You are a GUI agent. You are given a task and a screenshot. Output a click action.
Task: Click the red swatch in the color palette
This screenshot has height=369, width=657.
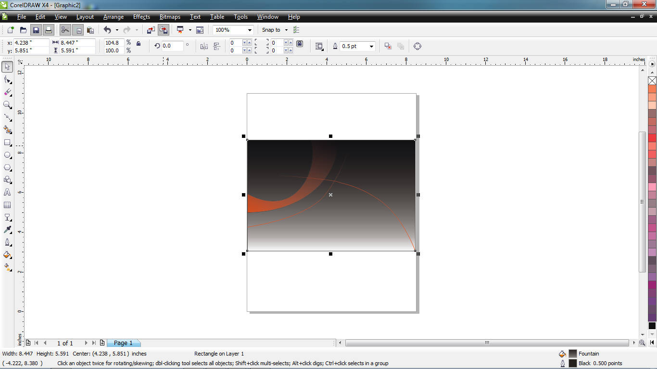(x=652, y=138)
